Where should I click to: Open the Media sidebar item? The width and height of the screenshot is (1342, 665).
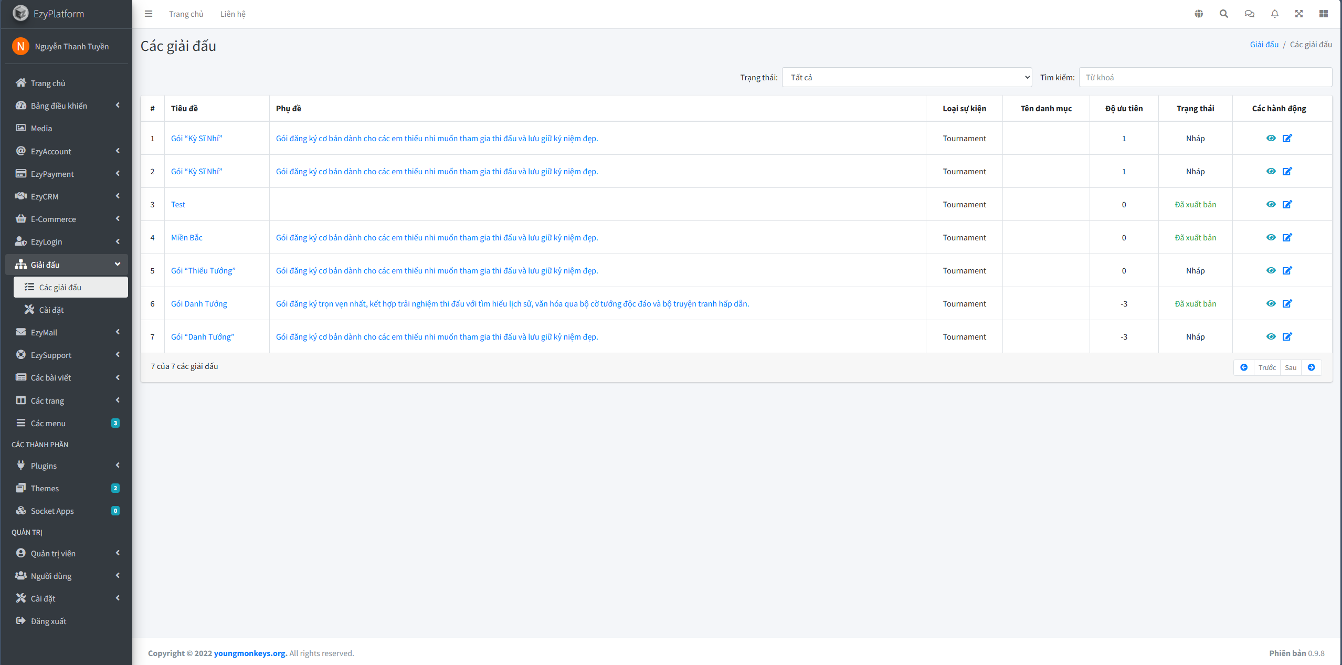coord(41,128)
